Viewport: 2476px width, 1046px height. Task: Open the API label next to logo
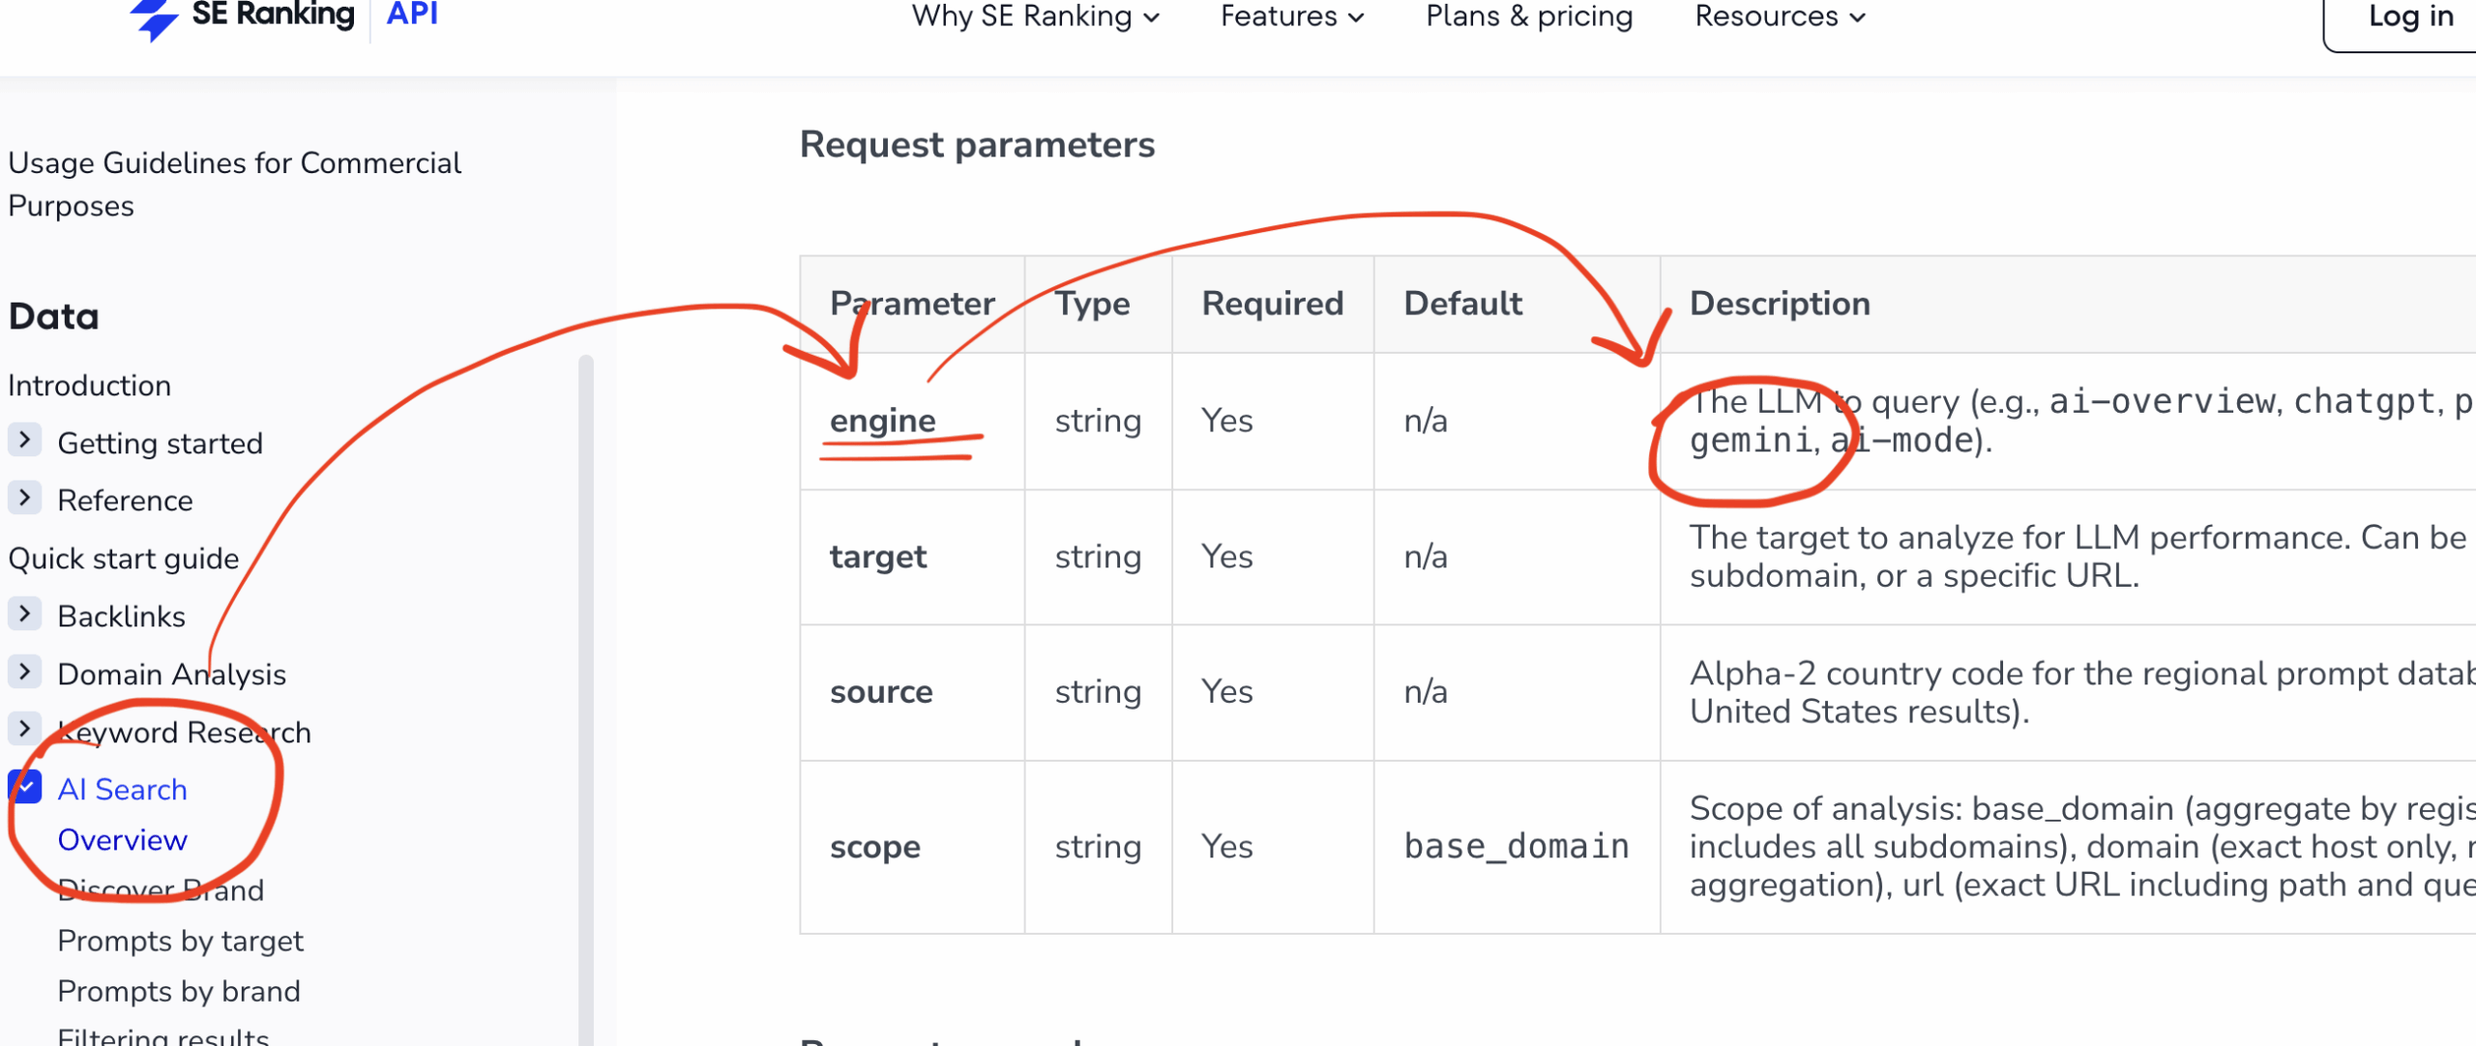pos(412,15)
